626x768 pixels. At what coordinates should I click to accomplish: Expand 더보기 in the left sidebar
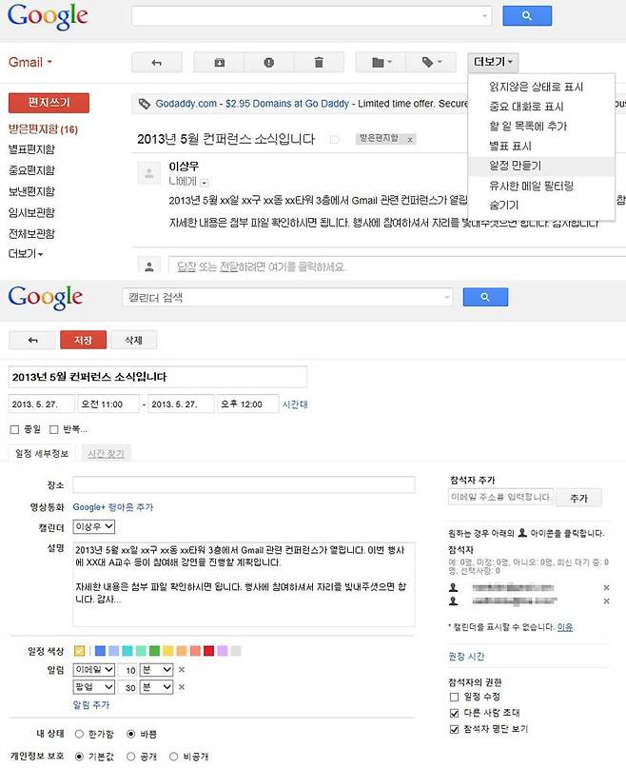(26, 254)
